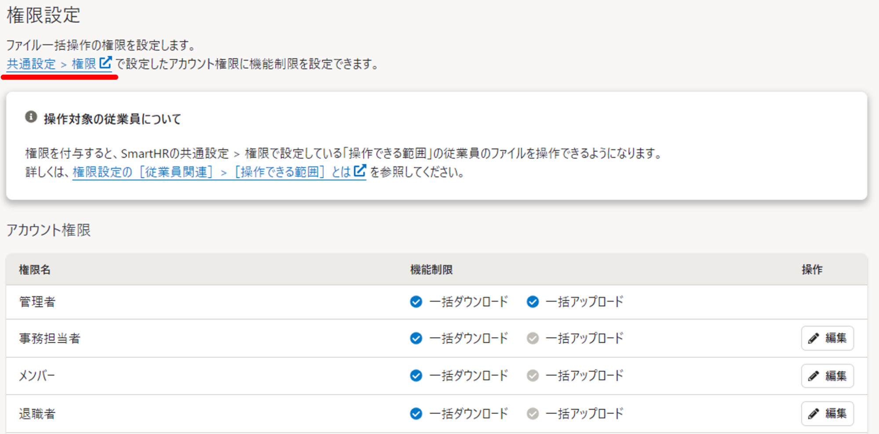
Task: Toggle 一括ダウンロード check for 事務担当者
Action: 416,338
